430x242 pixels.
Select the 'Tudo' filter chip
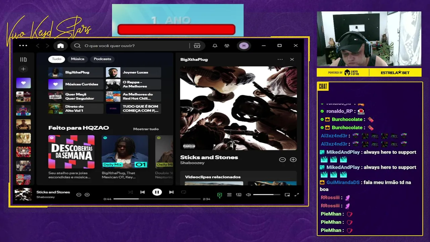56,59
